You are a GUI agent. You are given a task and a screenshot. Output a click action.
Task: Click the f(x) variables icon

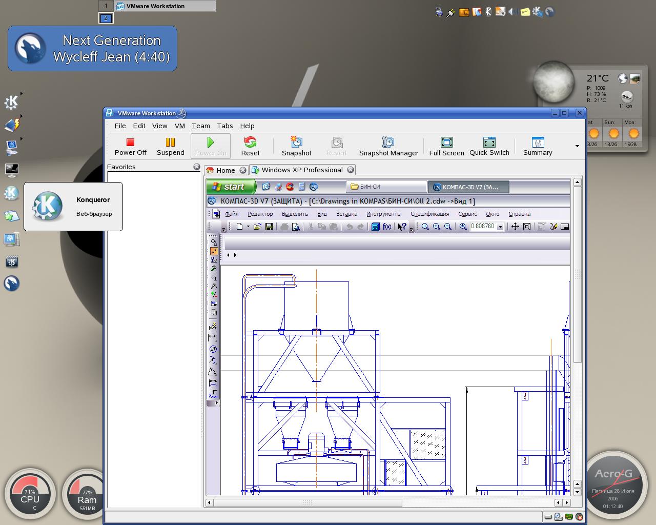(387, 227)
